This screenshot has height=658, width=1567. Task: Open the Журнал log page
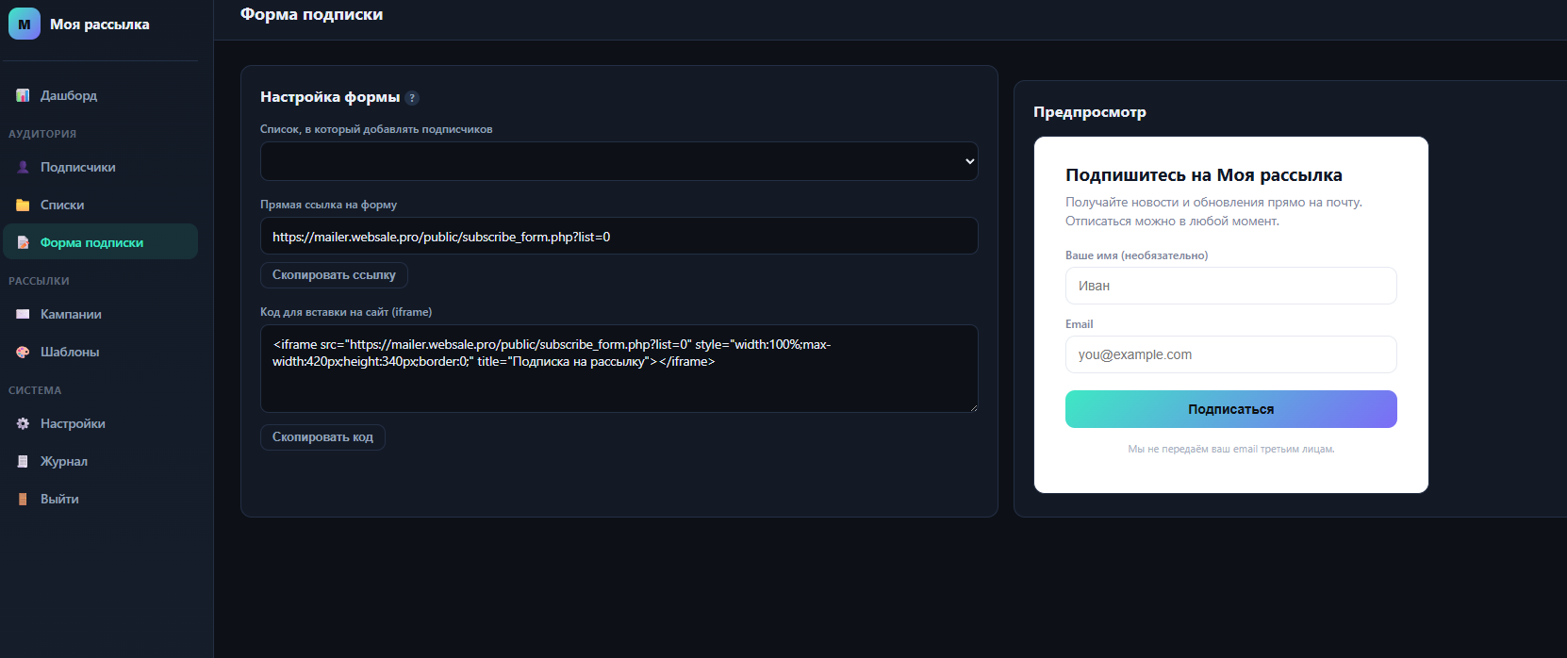[100, 461]
